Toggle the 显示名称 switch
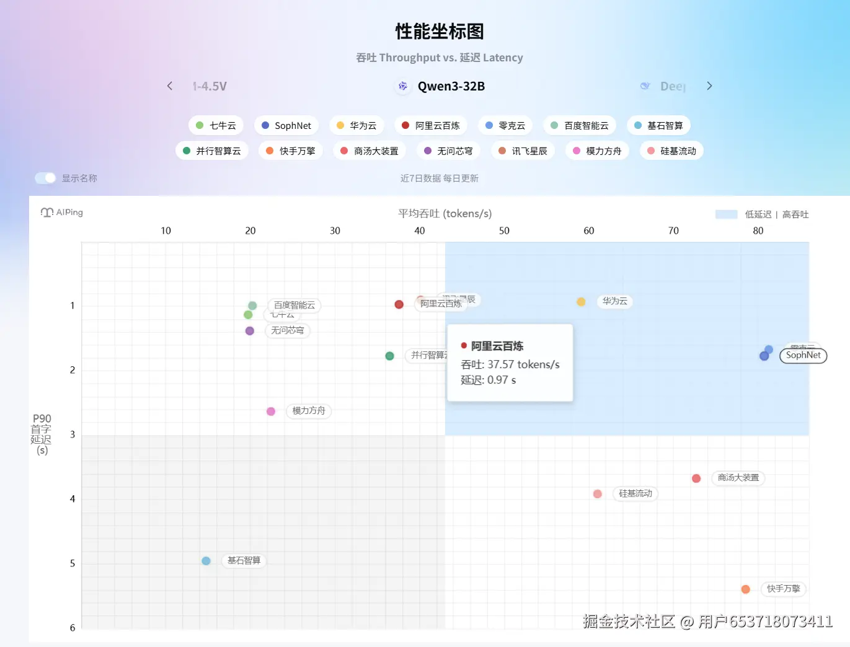Image resolution: width=850 pixels, height=647 pixels. click(45, 178)
